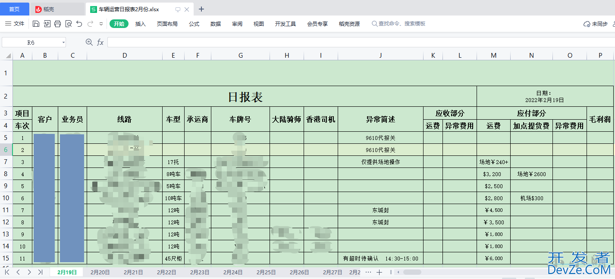Click the 首页 home tab button

[x=15, y=9]
